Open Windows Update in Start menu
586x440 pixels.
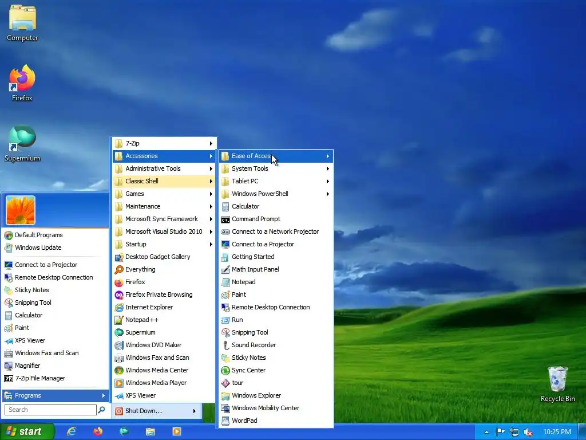56,247
